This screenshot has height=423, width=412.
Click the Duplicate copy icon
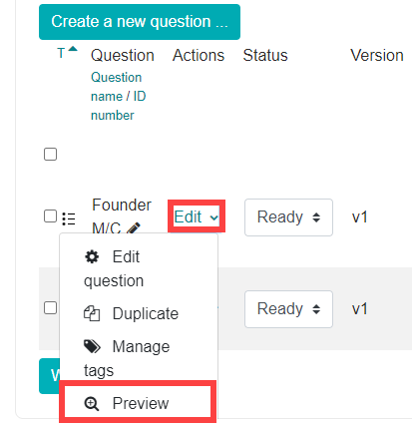[x=92, y=313]
